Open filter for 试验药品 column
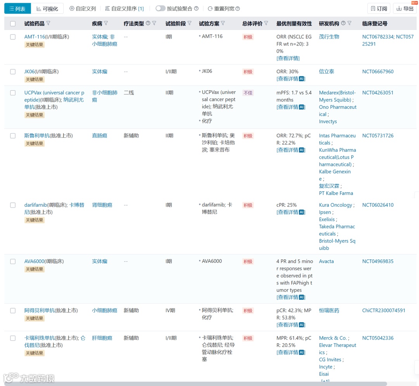 point(48,23)
